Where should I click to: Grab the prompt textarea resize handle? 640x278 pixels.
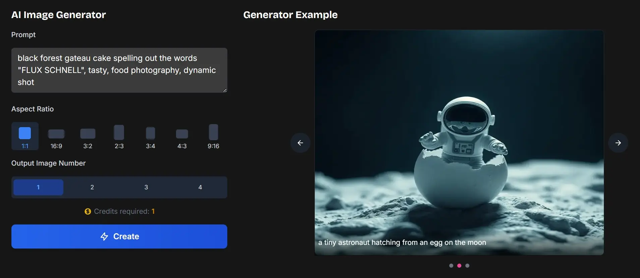click(225, 90)
